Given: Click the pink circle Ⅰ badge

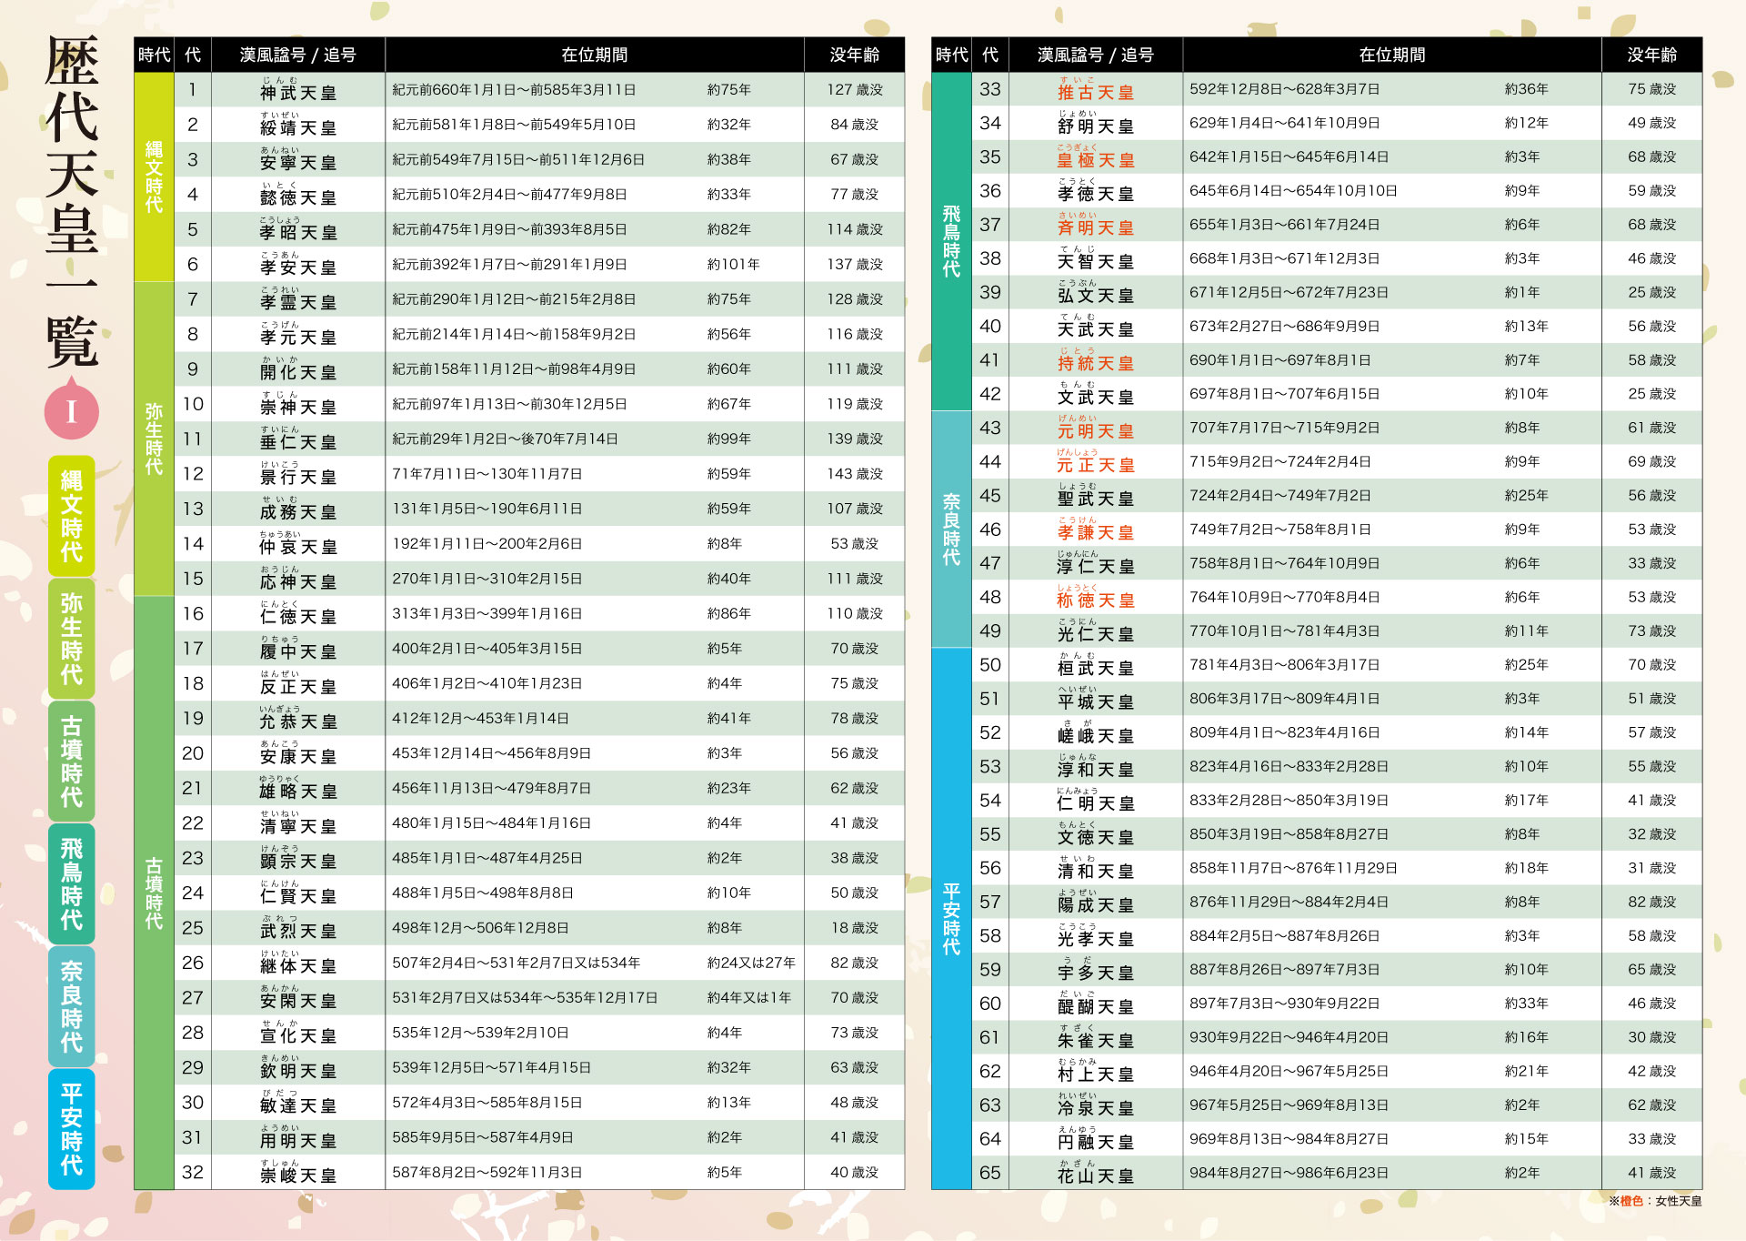Looking at the screenshot, I should pos(71,411).
